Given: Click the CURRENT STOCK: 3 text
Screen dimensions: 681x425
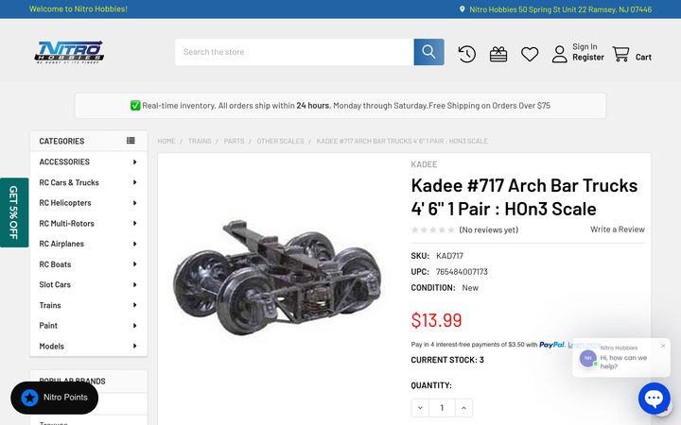Looking at the screenshot, I should pos(446,360).
